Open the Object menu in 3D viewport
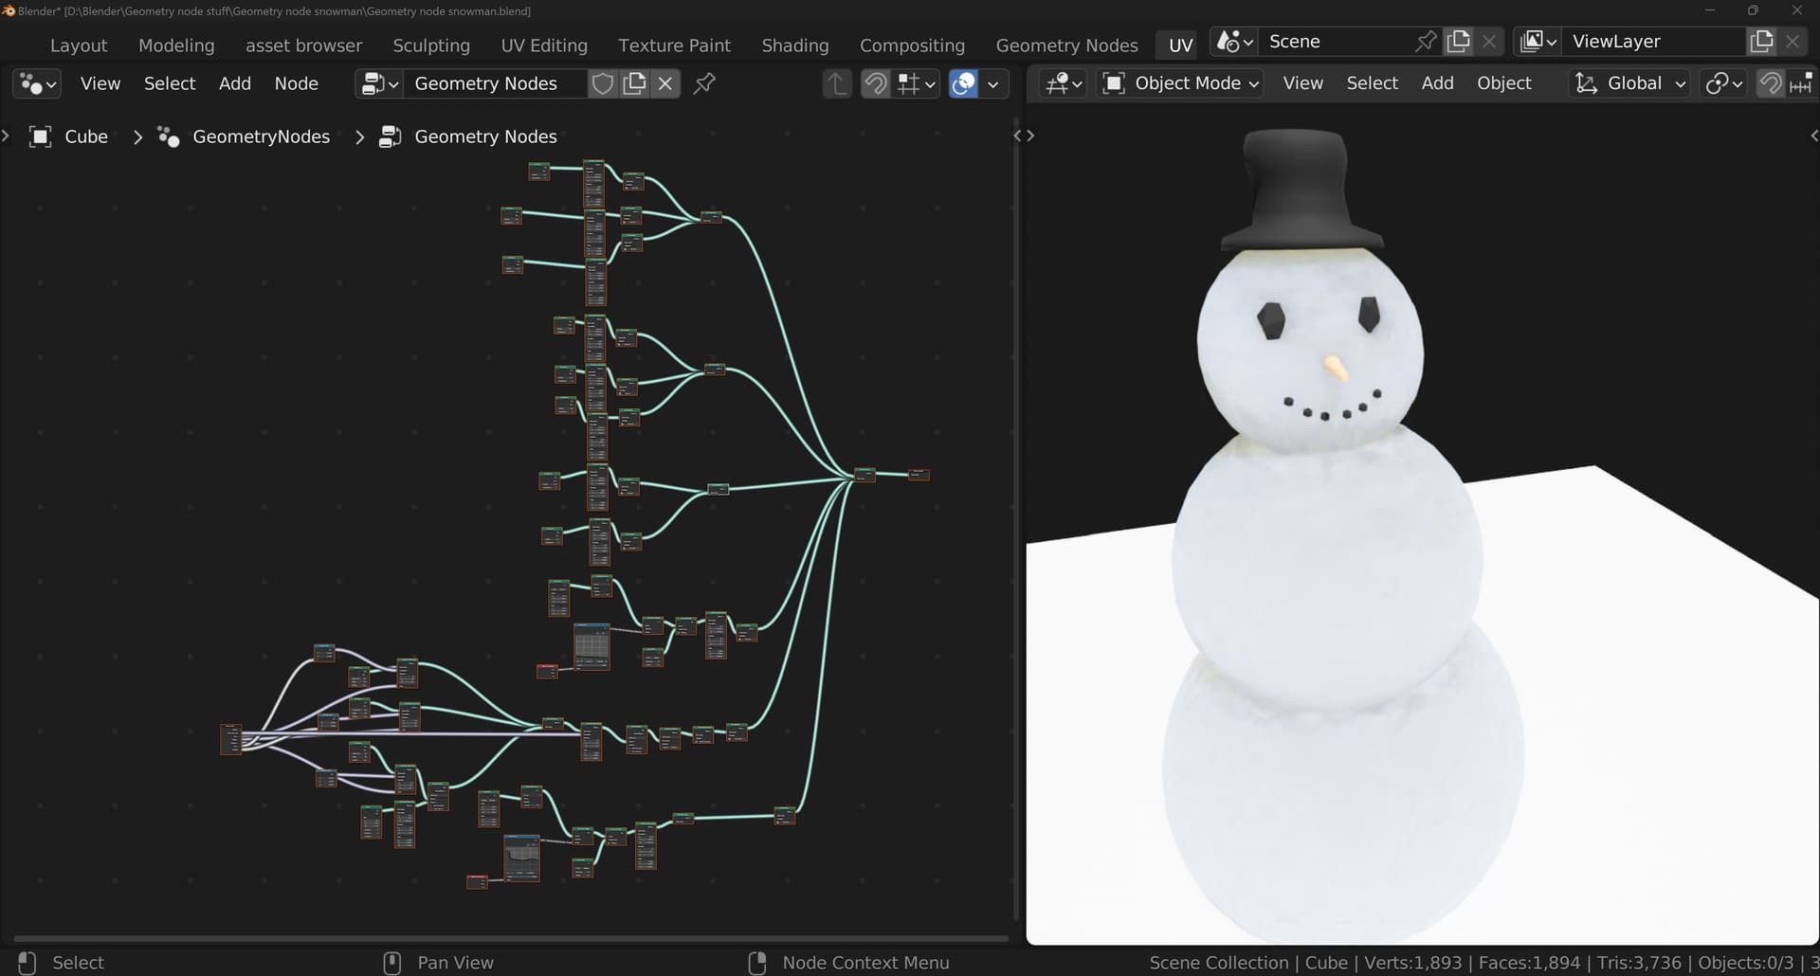The image size is (1820, 976). (x=1503, y=83)
